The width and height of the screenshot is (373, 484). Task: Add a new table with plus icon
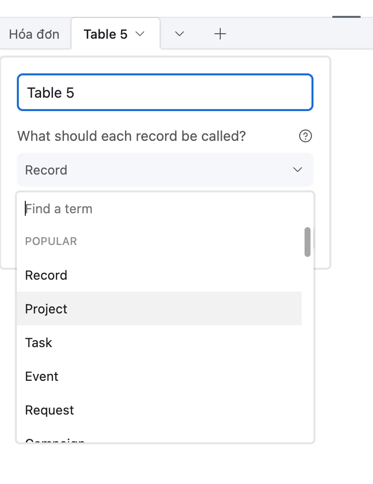pos(220,34)
